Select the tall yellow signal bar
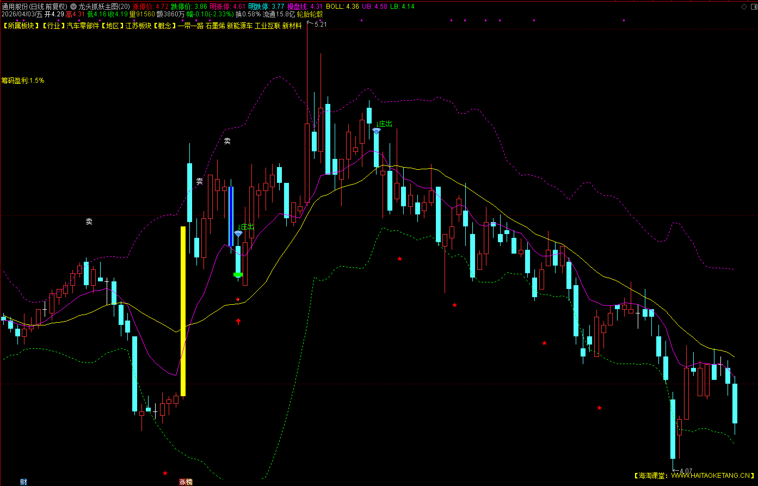The height and width of the screenshot is (486, 758). tap(183, 310)
